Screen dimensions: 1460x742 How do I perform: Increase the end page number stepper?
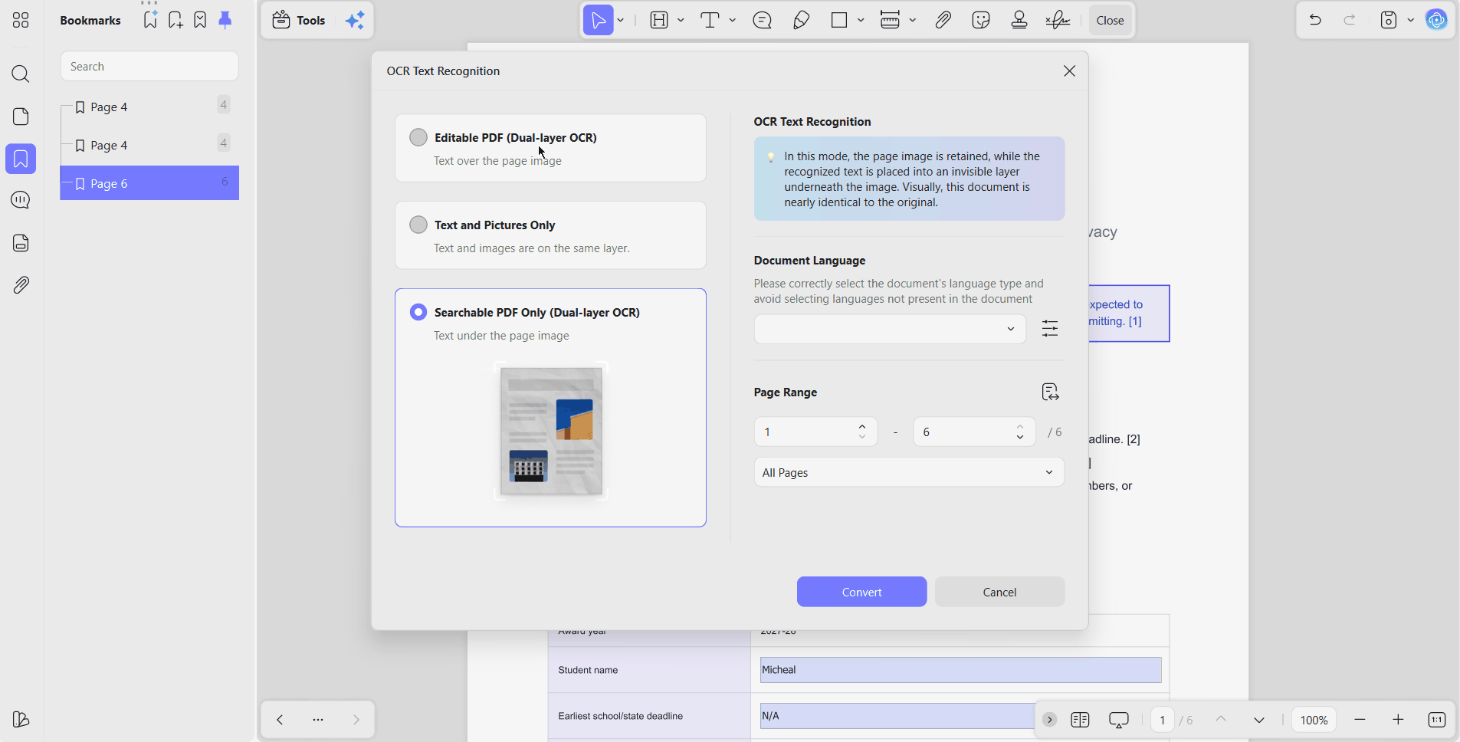1020,426
